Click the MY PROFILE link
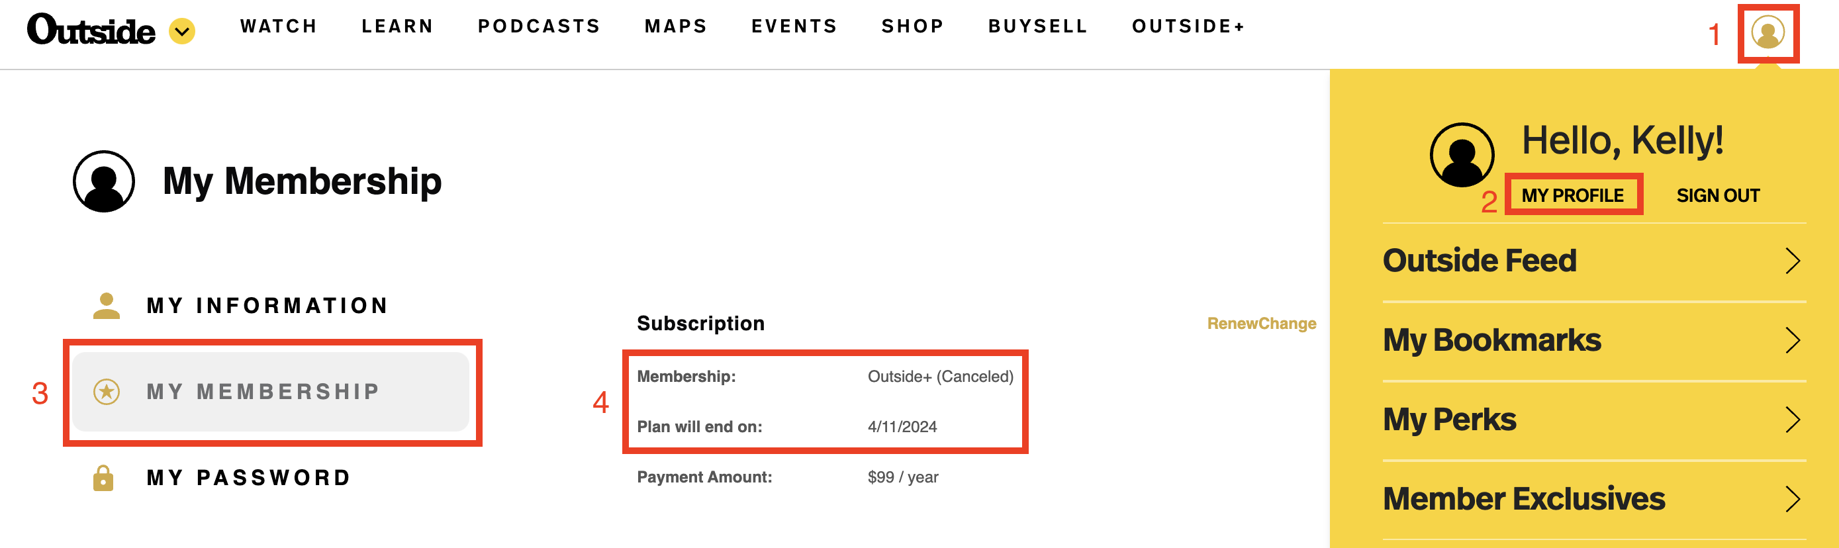Screen dimensions: 1839x548 tap(1572, 195)
